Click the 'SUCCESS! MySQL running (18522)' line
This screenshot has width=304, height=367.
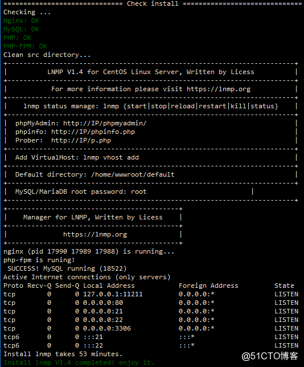click(x=67, y=269)
